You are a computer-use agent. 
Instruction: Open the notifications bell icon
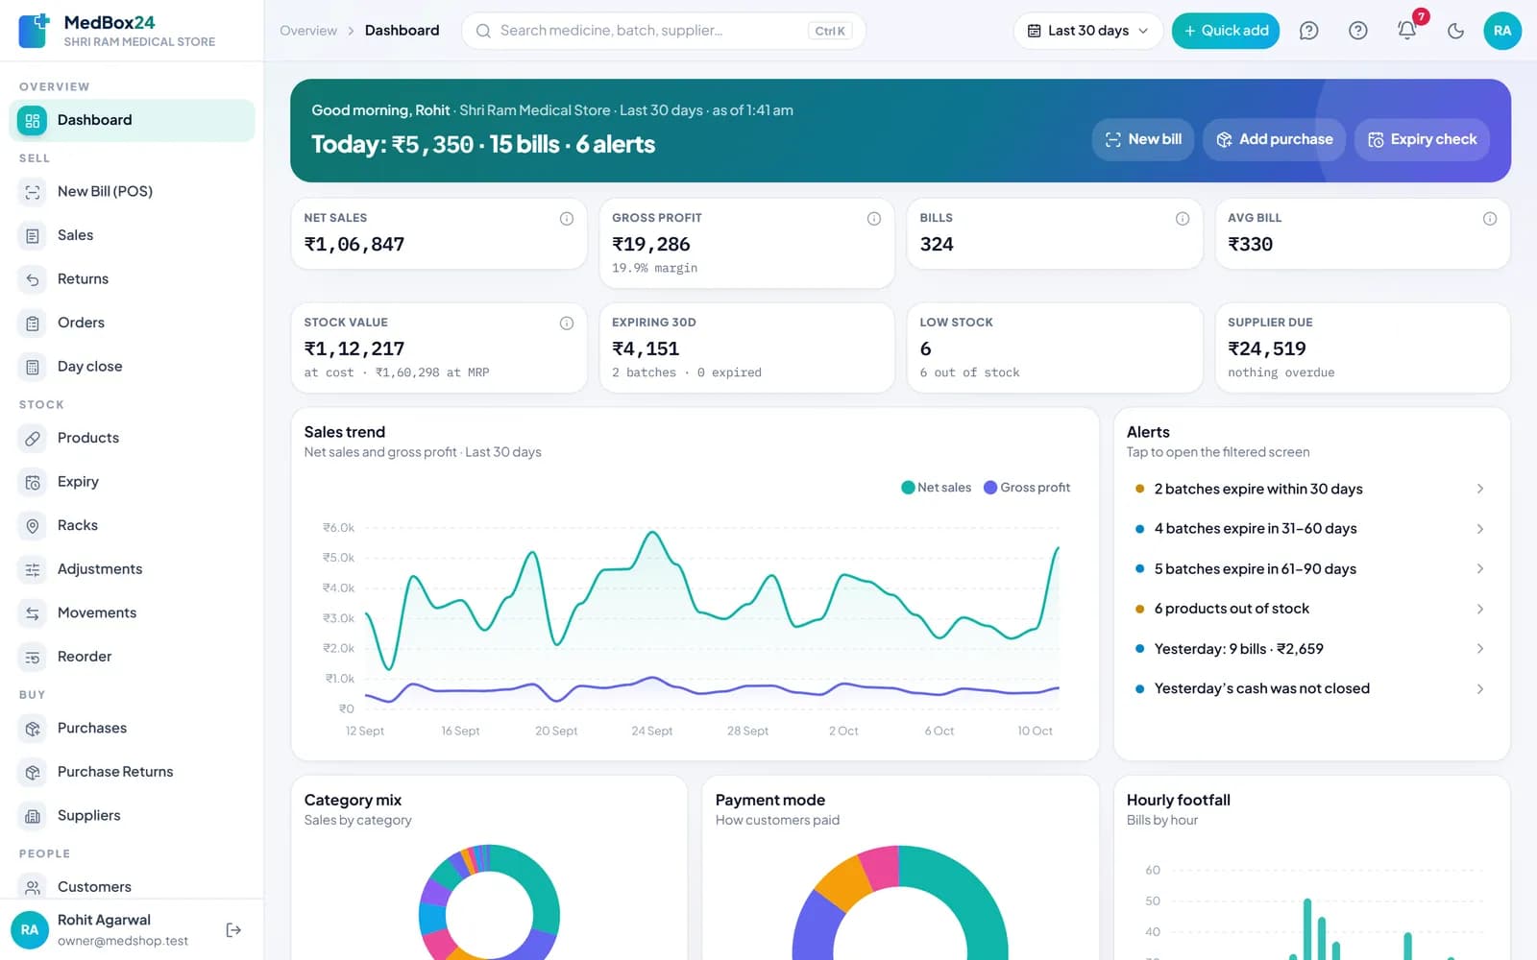[1406, 31]
